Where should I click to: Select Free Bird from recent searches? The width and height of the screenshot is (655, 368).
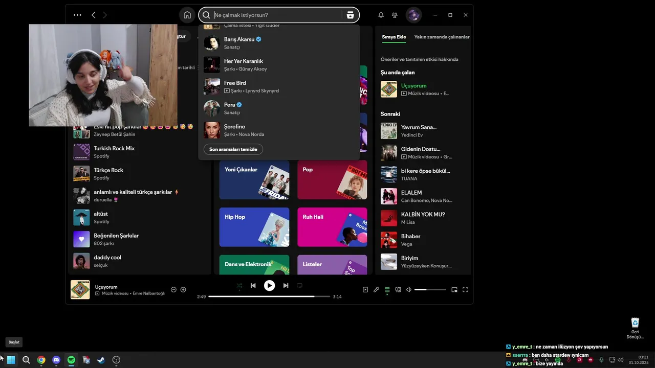pos(279,86)
